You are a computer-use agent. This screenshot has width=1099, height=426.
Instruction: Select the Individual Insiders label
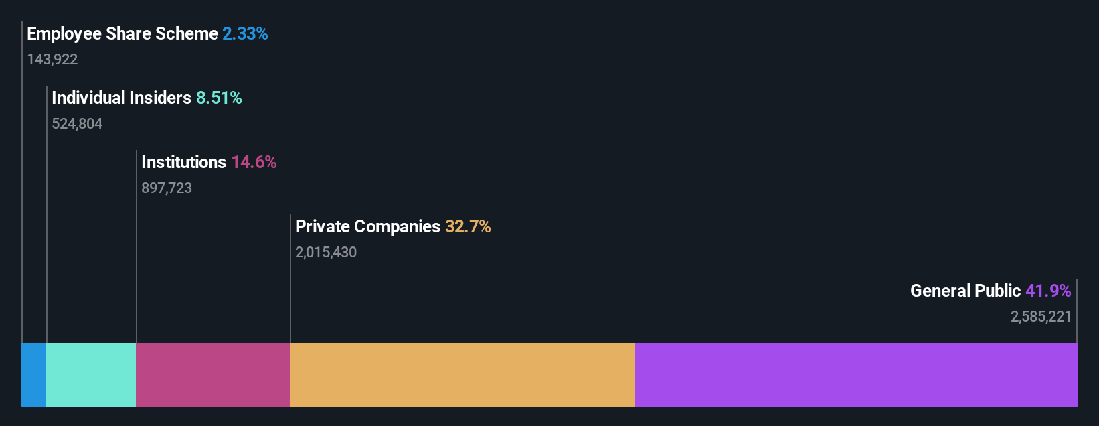(x=122, y=98)
